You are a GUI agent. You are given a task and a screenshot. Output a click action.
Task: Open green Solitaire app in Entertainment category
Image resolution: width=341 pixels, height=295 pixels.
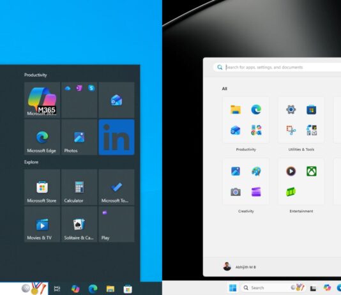pos(291,192)
